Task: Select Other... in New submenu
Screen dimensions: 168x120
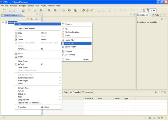Action: click(x=77, y=60)
